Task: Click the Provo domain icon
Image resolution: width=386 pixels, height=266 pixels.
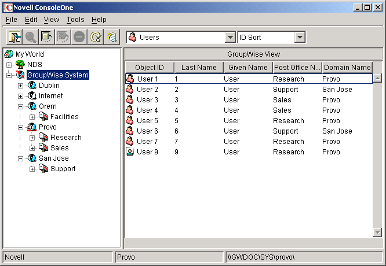Action: tap(32, 127)
